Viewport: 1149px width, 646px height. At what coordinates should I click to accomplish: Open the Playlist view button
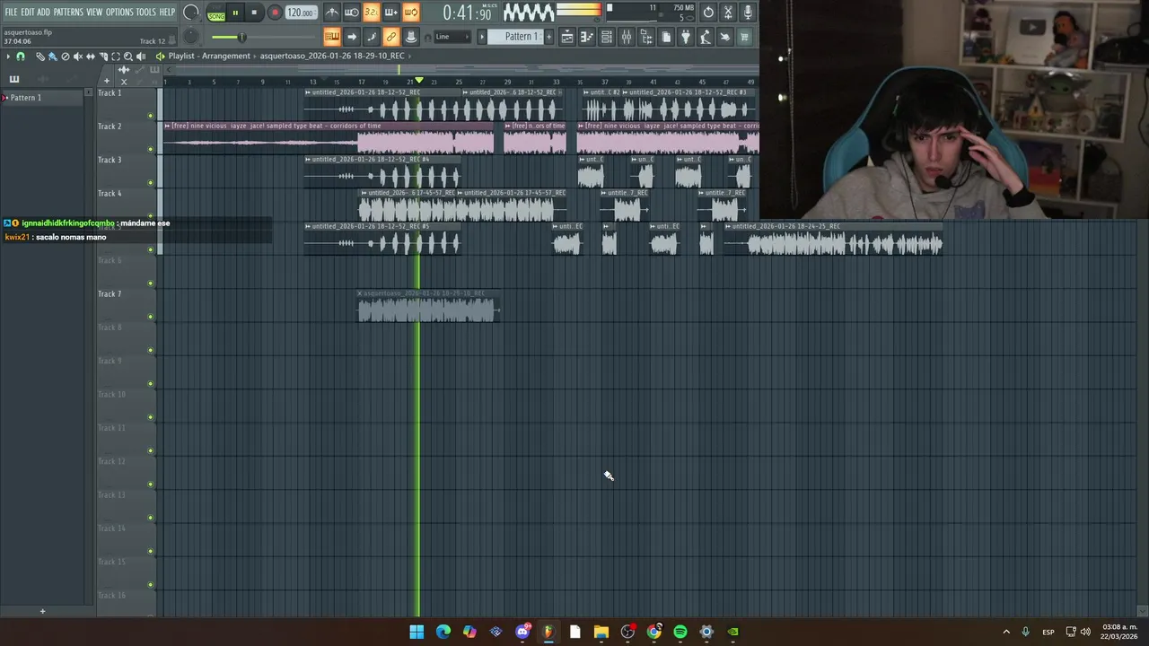(x=567, y=37)
